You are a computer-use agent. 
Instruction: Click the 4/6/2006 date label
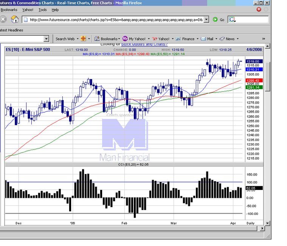pyautogui.click(x=254, y=50)
